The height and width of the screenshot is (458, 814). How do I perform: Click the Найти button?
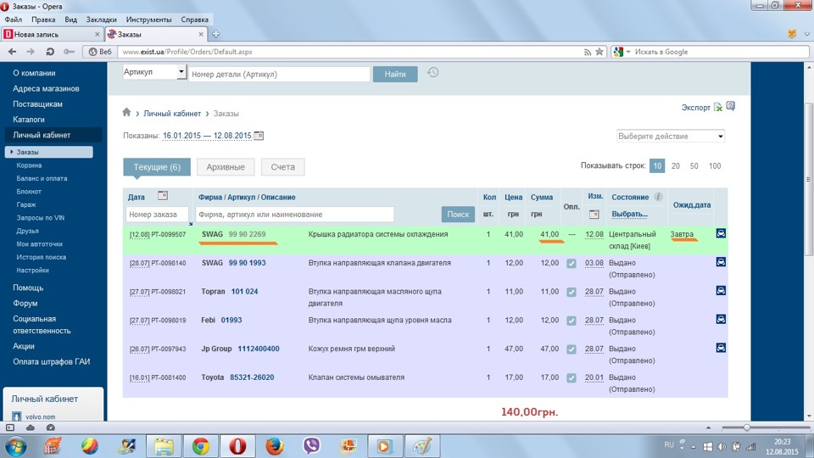point(395,74)
